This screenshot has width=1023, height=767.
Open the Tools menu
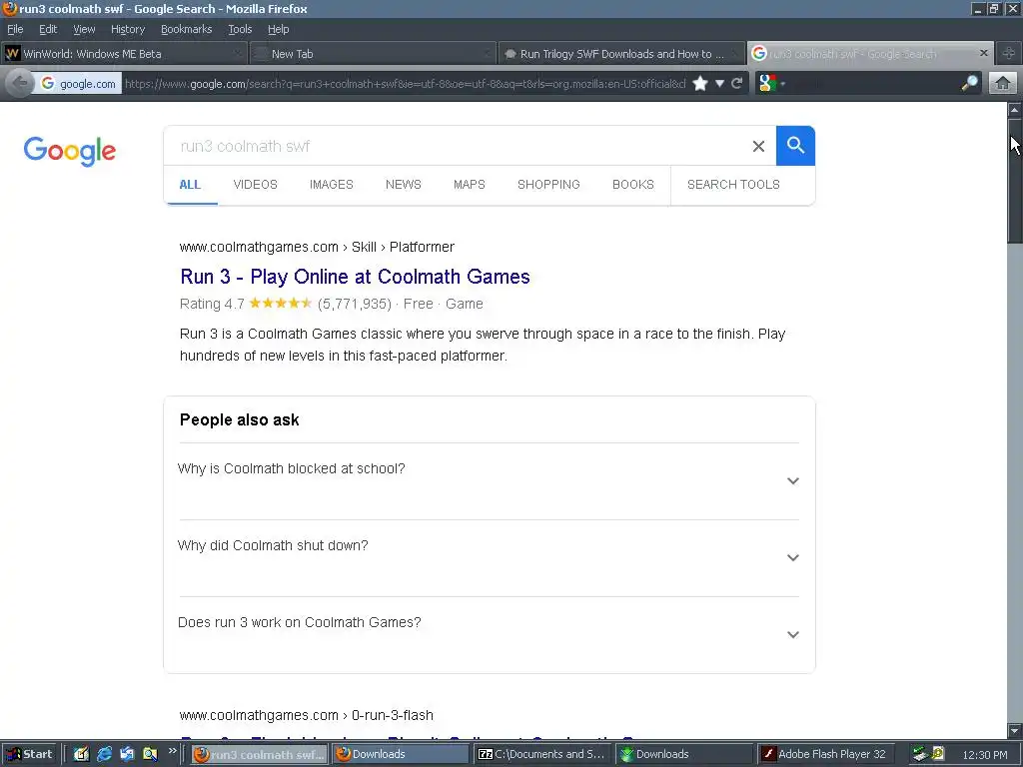[240, 29]
